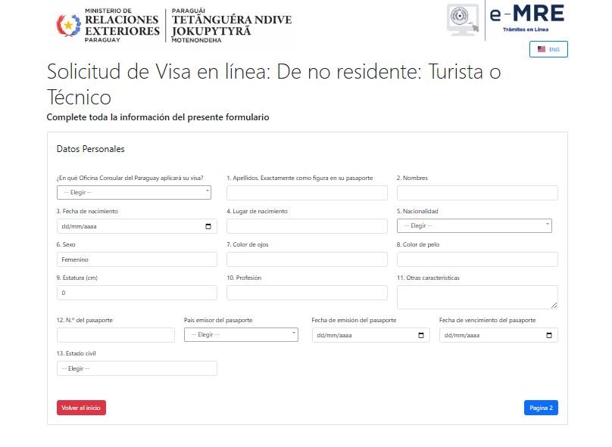Select the Lugar de nacimiento field

tap(307, 226)
